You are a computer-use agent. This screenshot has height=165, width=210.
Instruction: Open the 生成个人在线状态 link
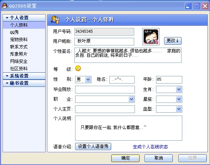pyautogui.click(x=150, y=147)
